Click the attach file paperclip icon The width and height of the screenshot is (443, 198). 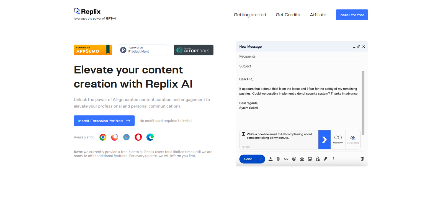[x=278, y=159]
